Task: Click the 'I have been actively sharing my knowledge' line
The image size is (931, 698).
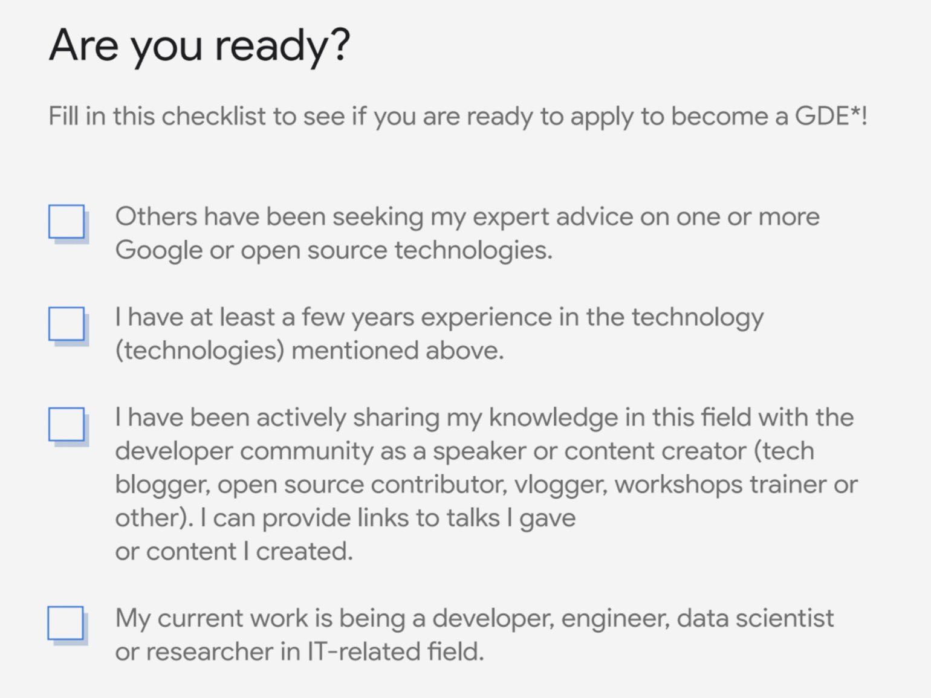Action: point(484,418)
